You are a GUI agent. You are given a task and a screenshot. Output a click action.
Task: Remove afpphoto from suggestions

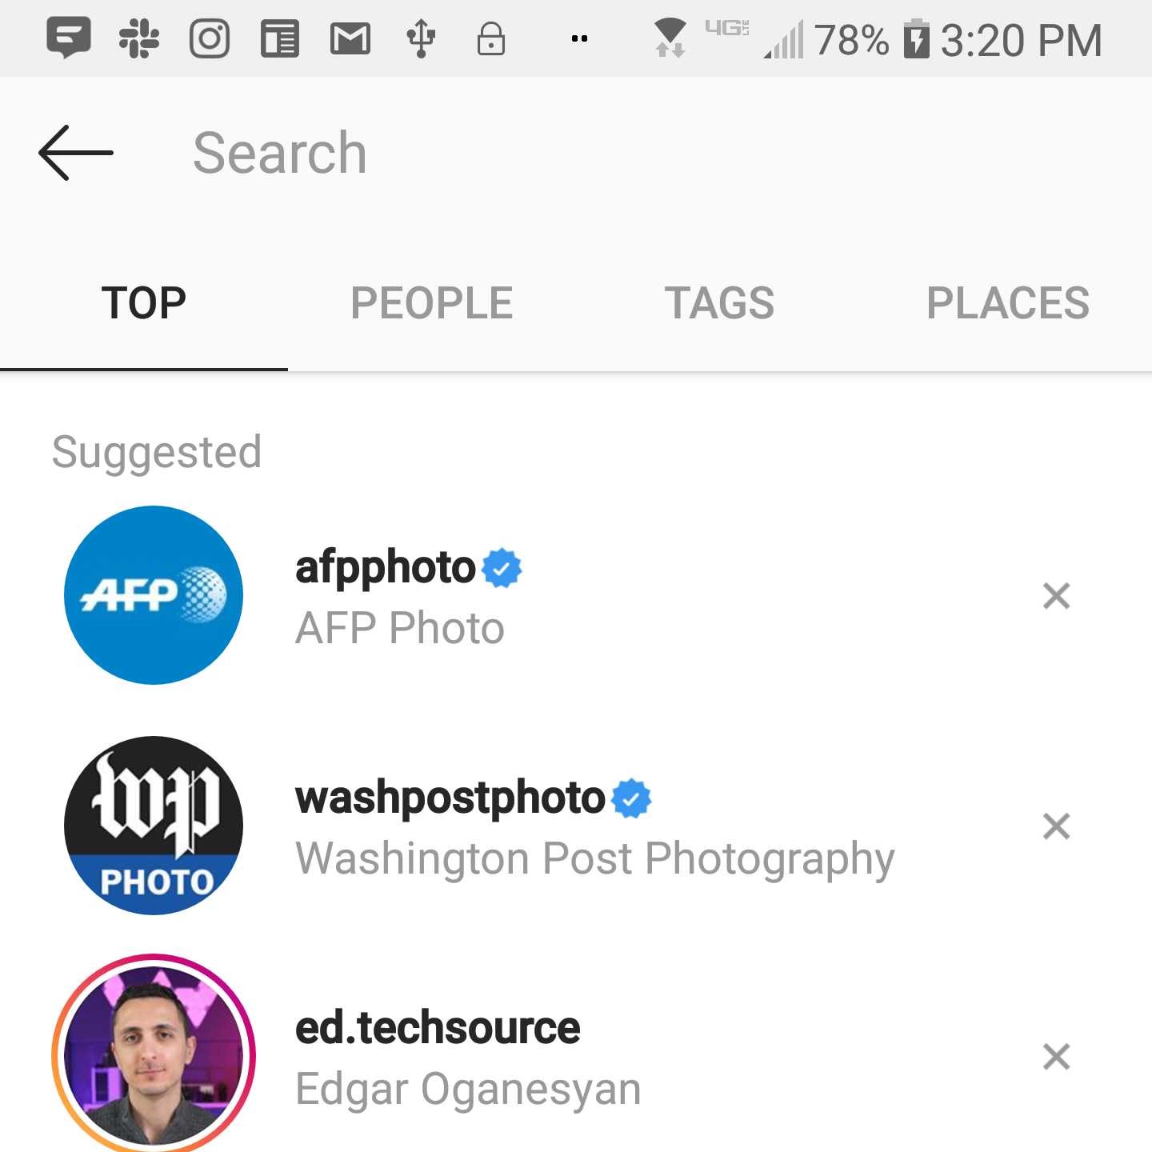click(x=1056, y=596)
